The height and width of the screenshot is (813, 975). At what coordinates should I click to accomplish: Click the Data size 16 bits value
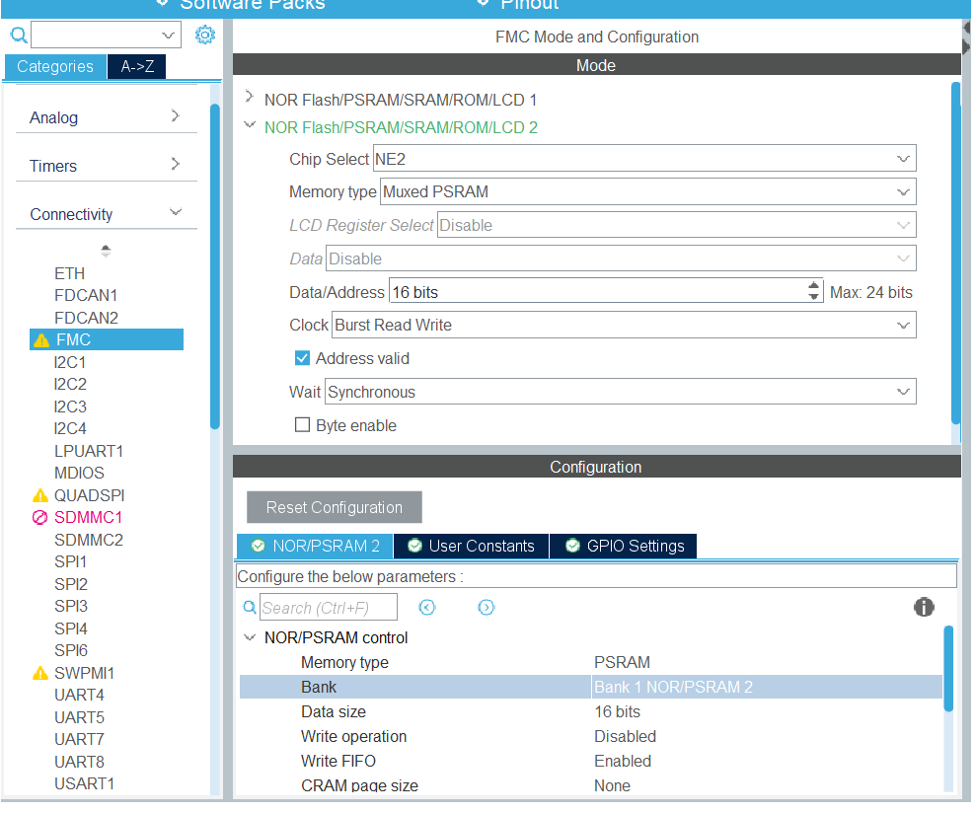618,711
